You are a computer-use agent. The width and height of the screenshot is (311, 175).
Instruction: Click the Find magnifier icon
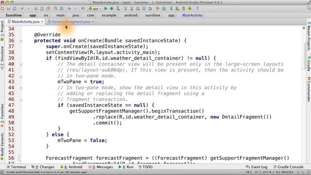click(55, 9)
